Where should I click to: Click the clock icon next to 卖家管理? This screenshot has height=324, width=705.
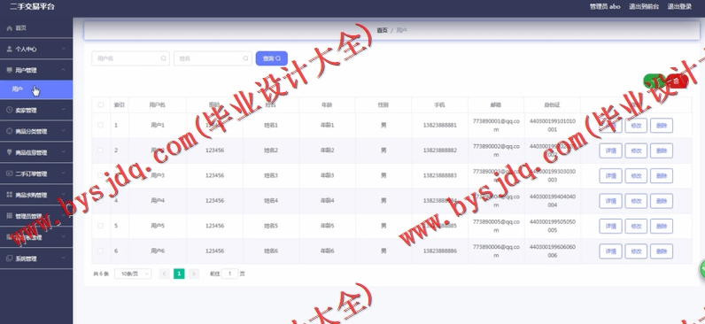click(x=9, y=110)
